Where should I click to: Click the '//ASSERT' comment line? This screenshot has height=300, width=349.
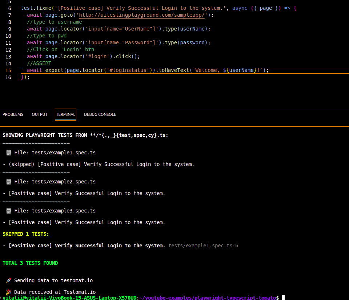pyautogui.click(x=39, y=64)
